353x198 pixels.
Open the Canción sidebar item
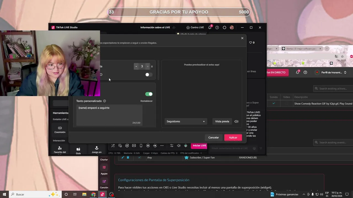[x=104, y=184]
